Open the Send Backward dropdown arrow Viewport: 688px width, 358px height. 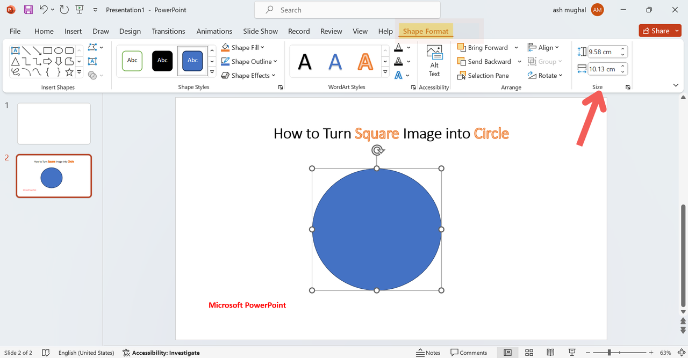tap(519, 62)
